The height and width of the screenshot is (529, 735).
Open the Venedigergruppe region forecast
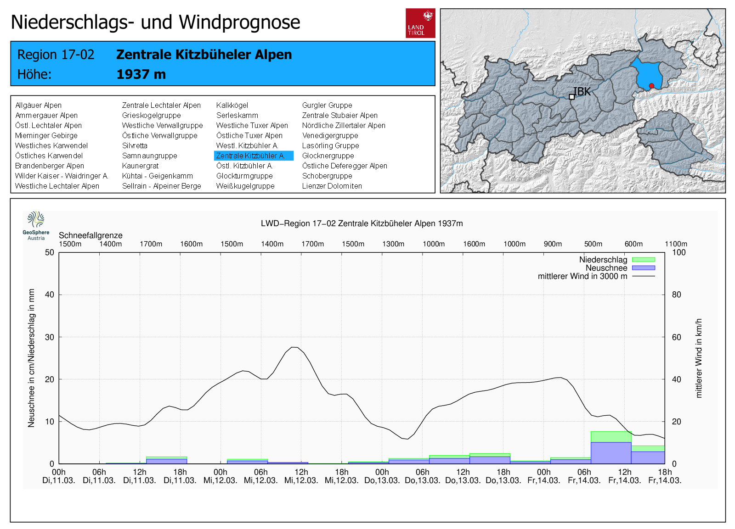coord(330,135)
